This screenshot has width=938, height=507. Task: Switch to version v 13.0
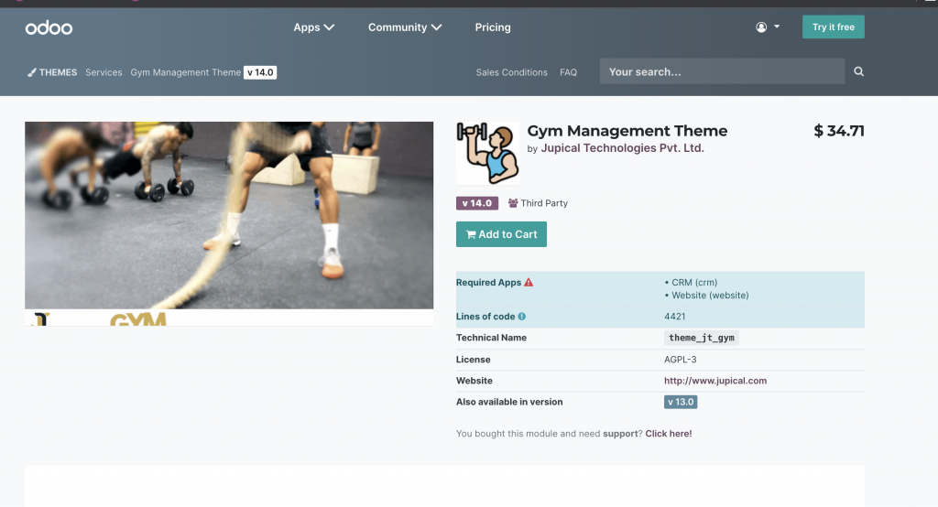pyautogui.click(x=681, y=402)
